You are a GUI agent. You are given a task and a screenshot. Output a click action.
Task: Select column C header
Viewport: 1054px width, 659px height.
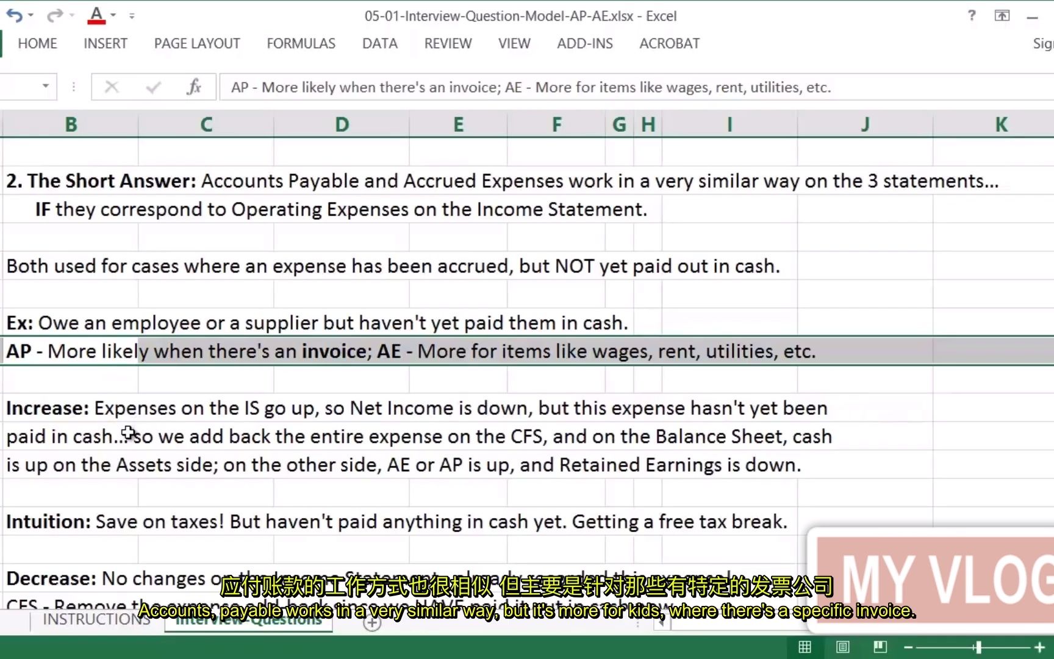(206, 124)
